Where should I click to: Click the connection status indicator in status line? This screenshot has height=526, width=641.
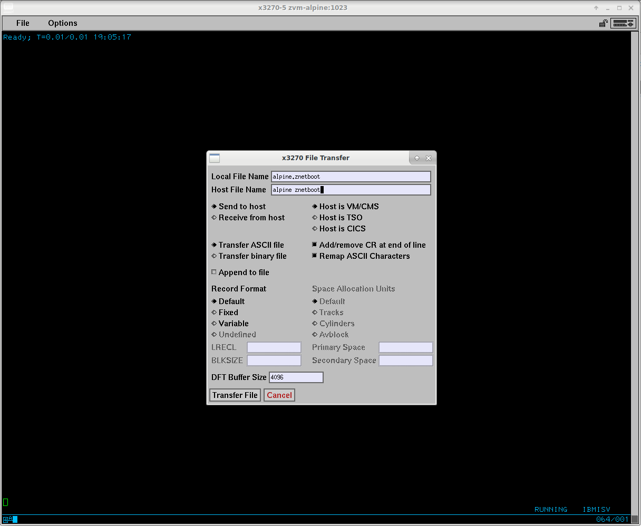(x=10, y=520)
